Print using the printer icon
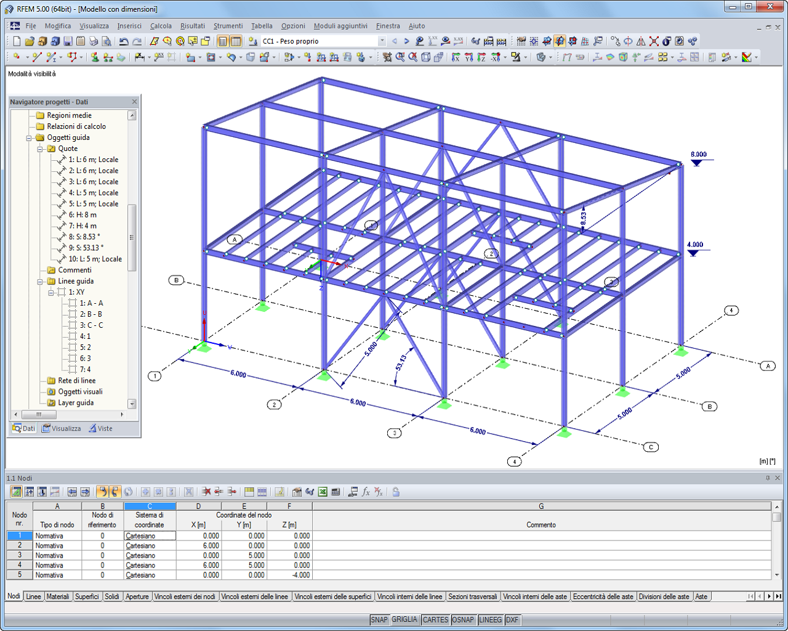788x631 pixels. coord(94,41)
